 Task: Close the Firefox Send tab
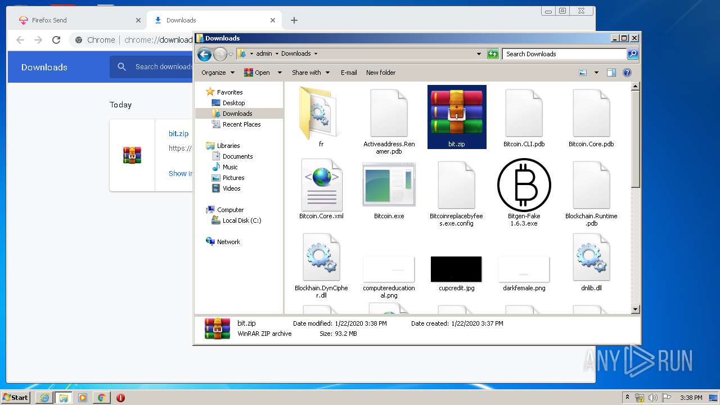[138, 20]
